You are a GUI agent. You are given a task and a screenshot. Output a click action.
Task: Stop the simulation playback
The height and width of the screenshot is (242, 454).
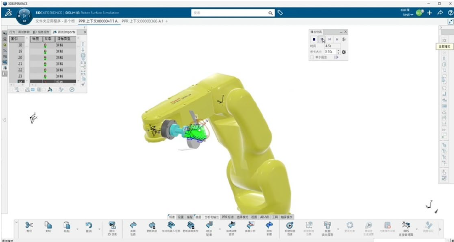click(314, 39)
